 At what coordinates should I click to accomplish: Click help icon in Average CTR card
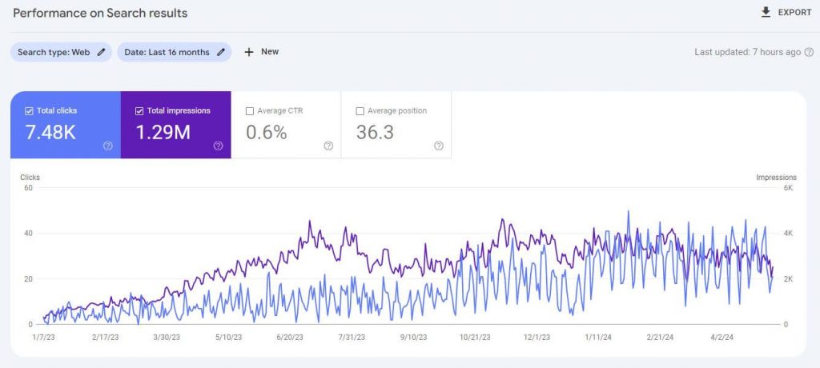(x=328, y=146)
